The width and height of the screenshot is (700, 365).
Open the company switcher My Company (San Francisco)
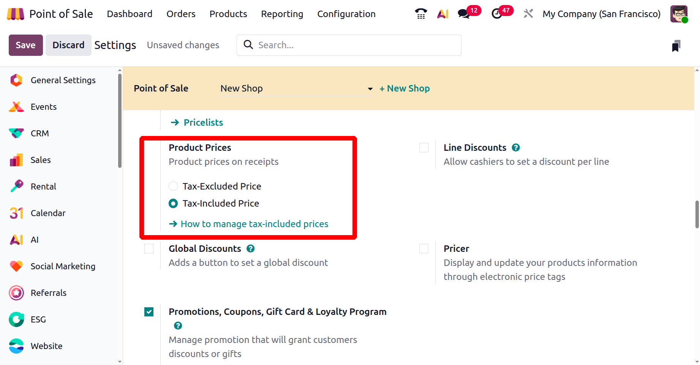[x=601, y=14]
